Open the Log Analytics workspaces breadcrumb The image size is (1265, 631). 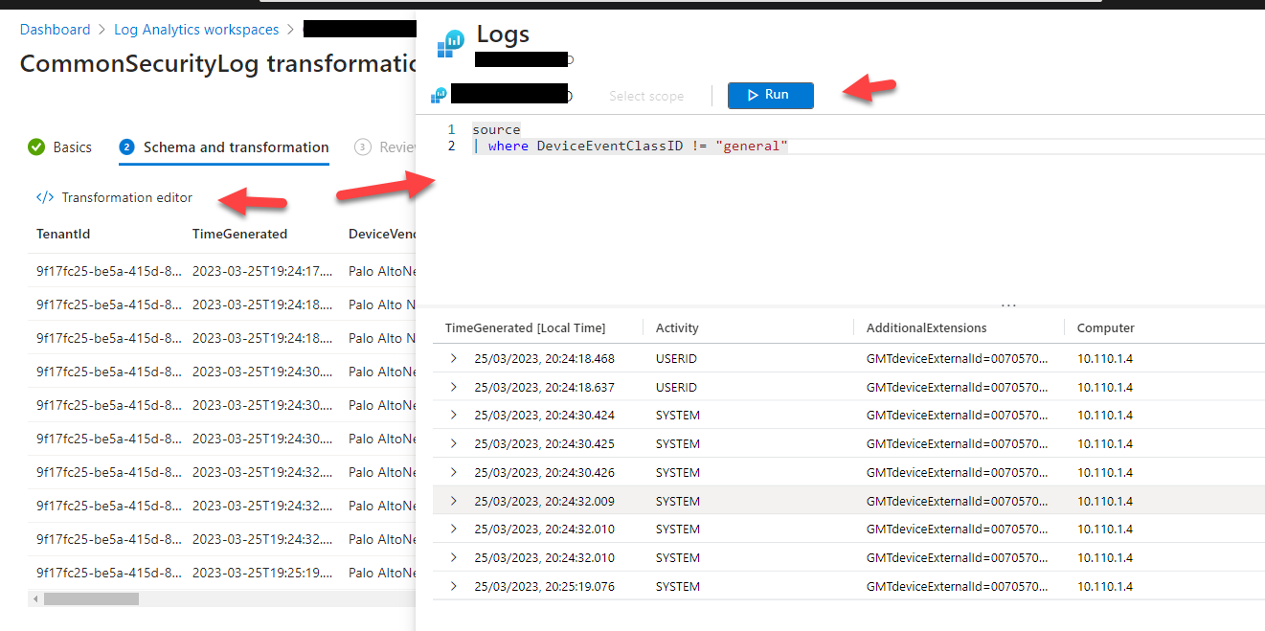(x=195, y=30)
